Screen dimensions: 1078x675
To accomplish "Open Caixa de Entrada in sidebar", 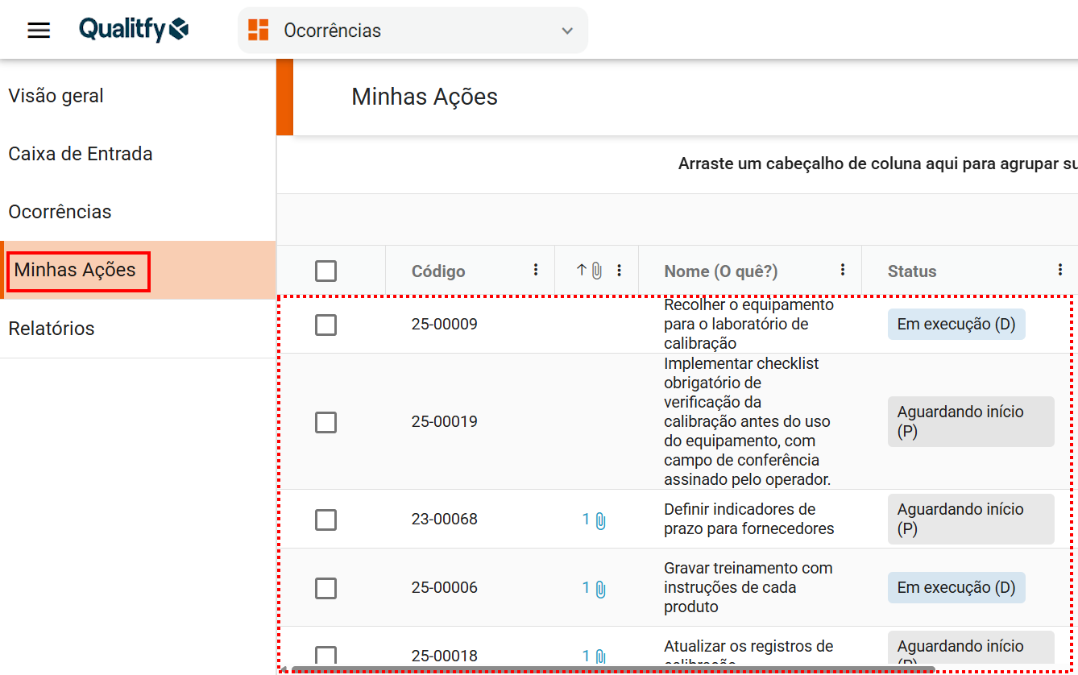I will (81, 154).
